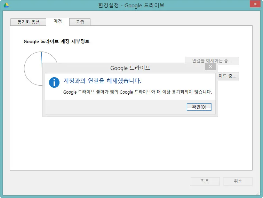
Task: Close the 환경설정 window with the red X
Action: coord(255,4)
